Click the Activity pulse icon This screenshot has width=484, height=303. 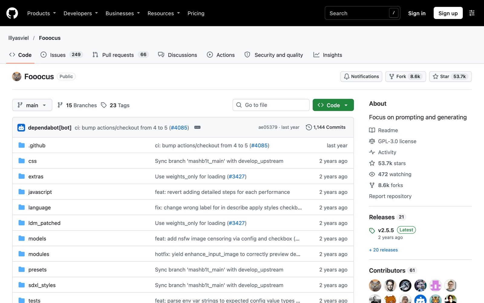click(x=372, y=152)
